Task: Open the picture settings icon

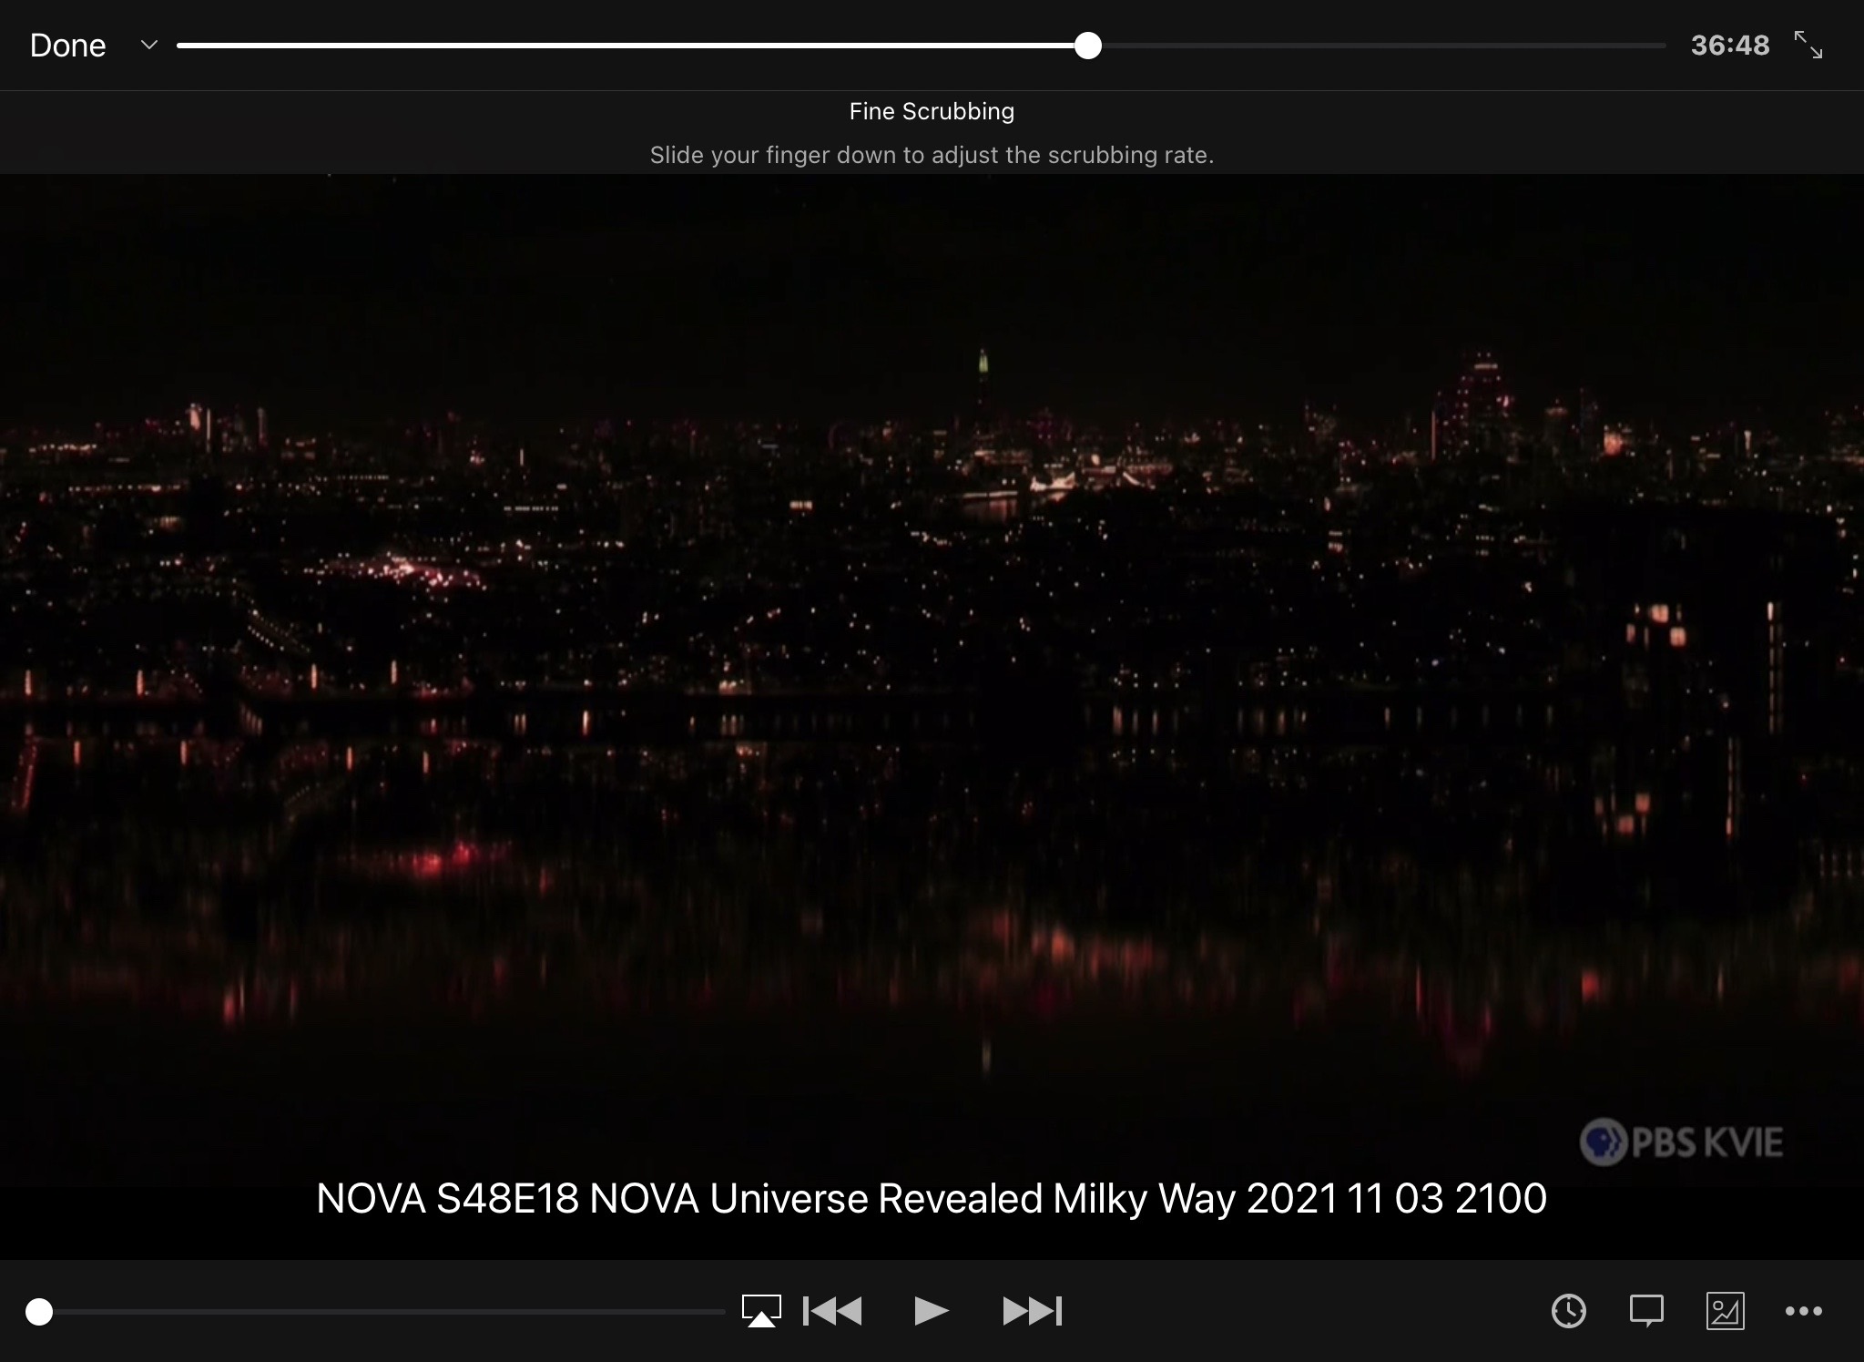Action: (1725, 1311)
